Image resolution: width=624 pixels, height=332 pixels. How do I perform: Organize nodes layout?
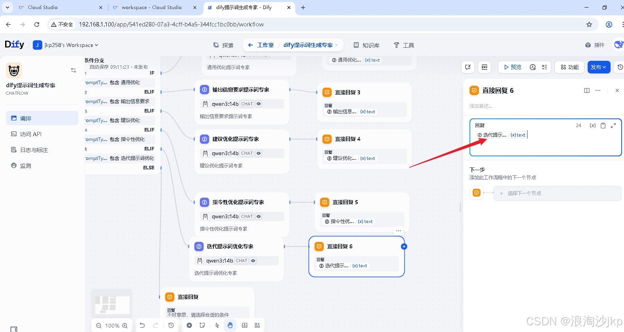point(257,325)
